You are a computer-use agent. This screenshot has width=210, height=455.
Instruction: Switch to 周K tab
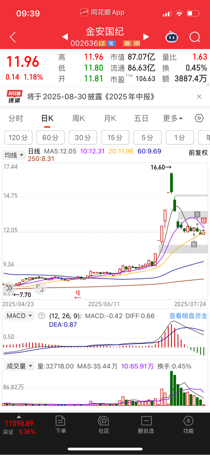78,118
